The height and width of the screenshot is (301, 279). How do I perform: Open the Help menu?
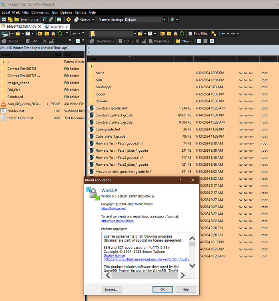(x=92, y=12)
